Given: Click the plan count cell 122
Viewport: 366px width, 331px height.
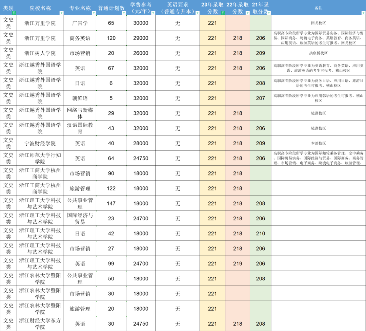Looking at the screenshot, I should 111,188.
